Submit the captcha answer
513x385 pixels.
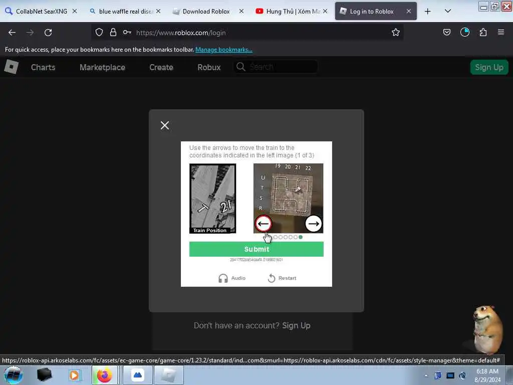(x=256, y=249)
